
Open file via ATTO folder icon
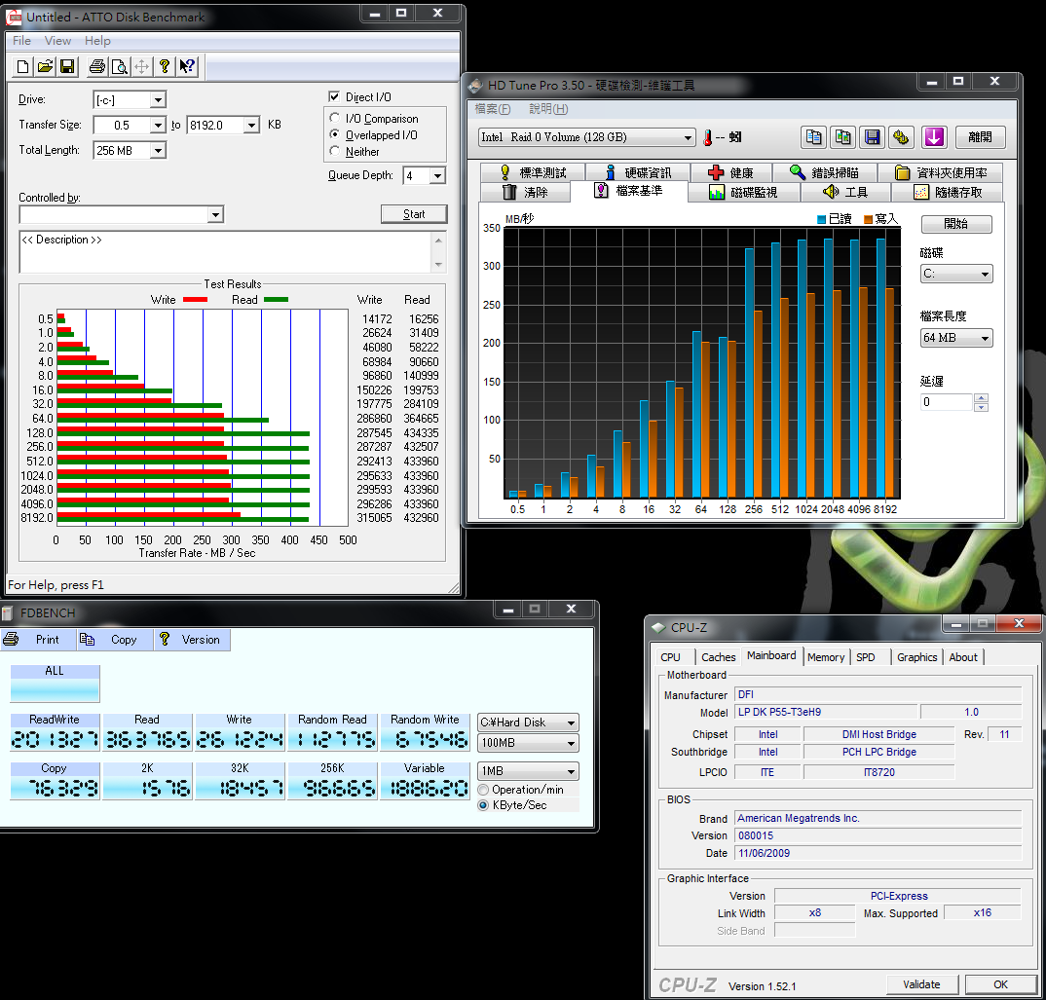[45, 66]
